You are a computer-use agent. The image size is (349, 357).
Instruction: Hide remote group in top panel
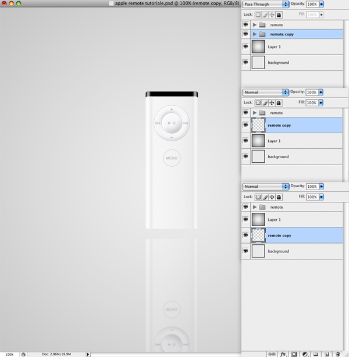coord(245,24)
